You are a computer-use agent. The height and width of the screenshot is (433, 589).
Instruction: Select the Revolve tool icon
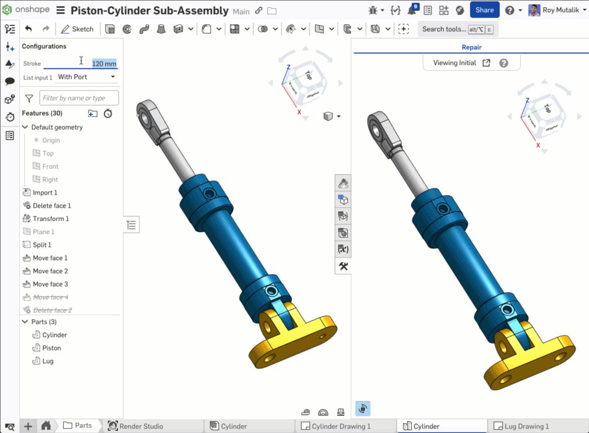pos(127,29)
